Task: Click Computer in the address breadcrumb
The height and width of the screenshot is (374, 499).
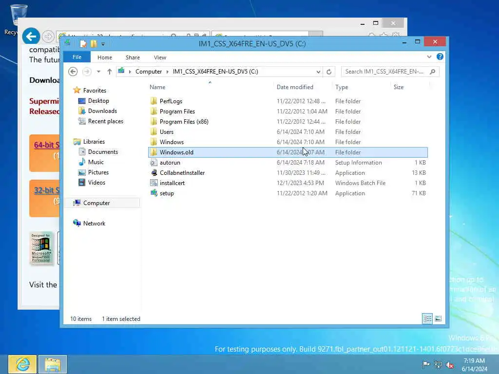Action: click(x=149, y=72)
